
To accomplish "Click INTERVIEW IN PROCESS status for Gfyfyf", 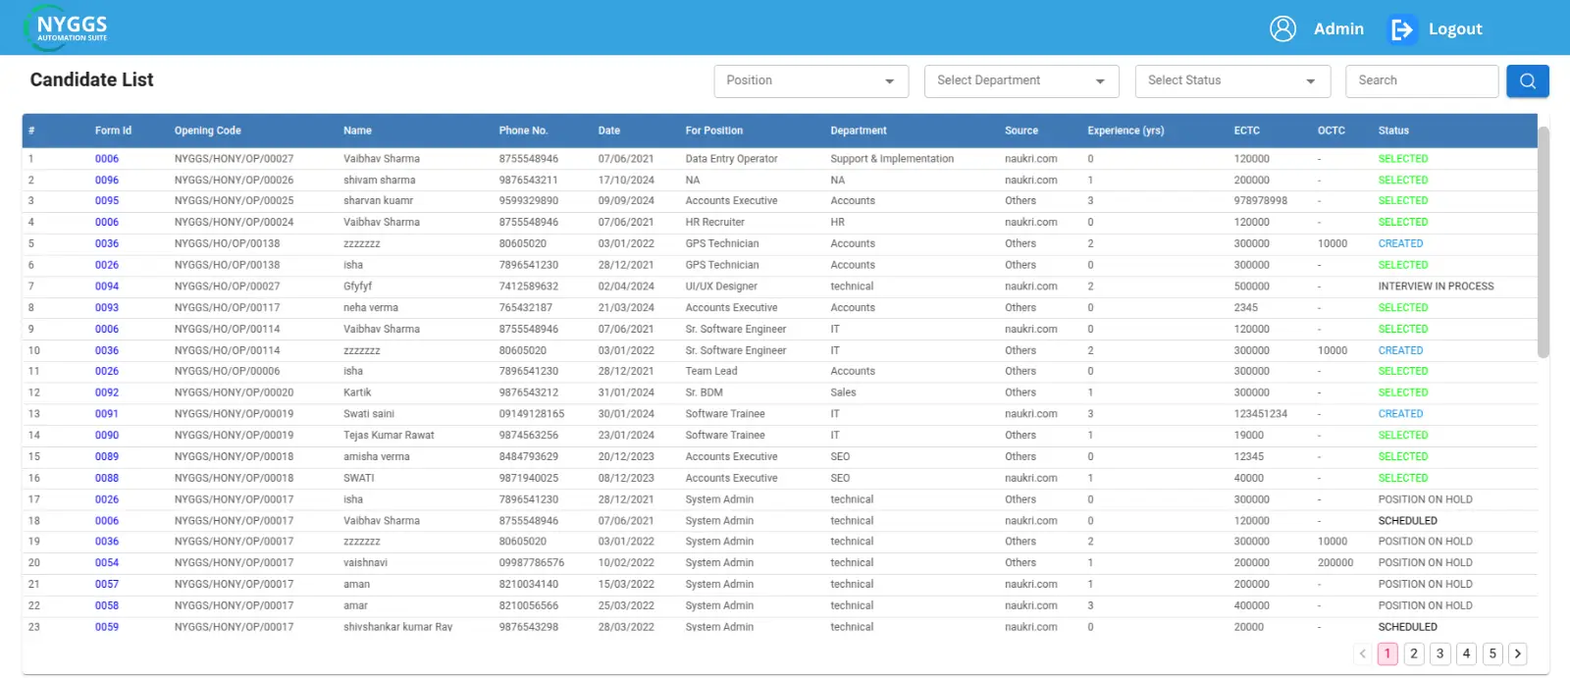I will coord(1436,287).
